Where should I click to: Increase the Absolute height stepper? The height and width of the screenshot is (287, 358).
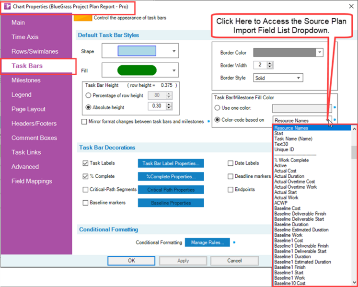(x=169, y=104)
